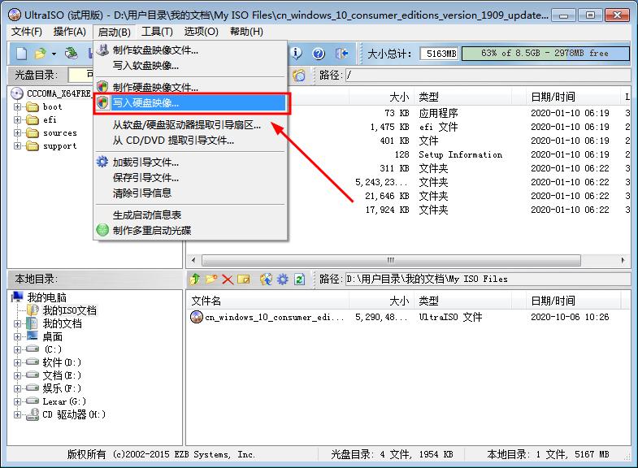
Task: Click the disc icon of CCCOMA_X64FRE volume
Action: pyautogui.click(x=17, y=93)
